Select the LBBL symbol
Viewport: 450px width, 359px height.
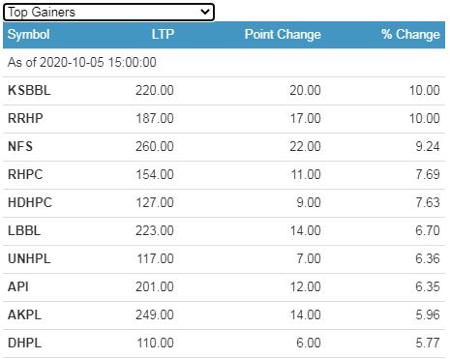[x=24, y=230]
